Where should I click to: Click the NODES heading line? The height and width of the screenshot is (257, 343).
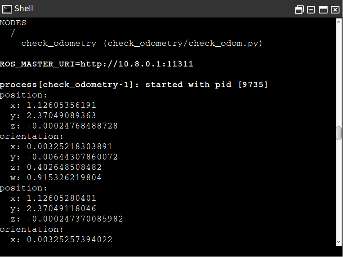coord(13,23)
